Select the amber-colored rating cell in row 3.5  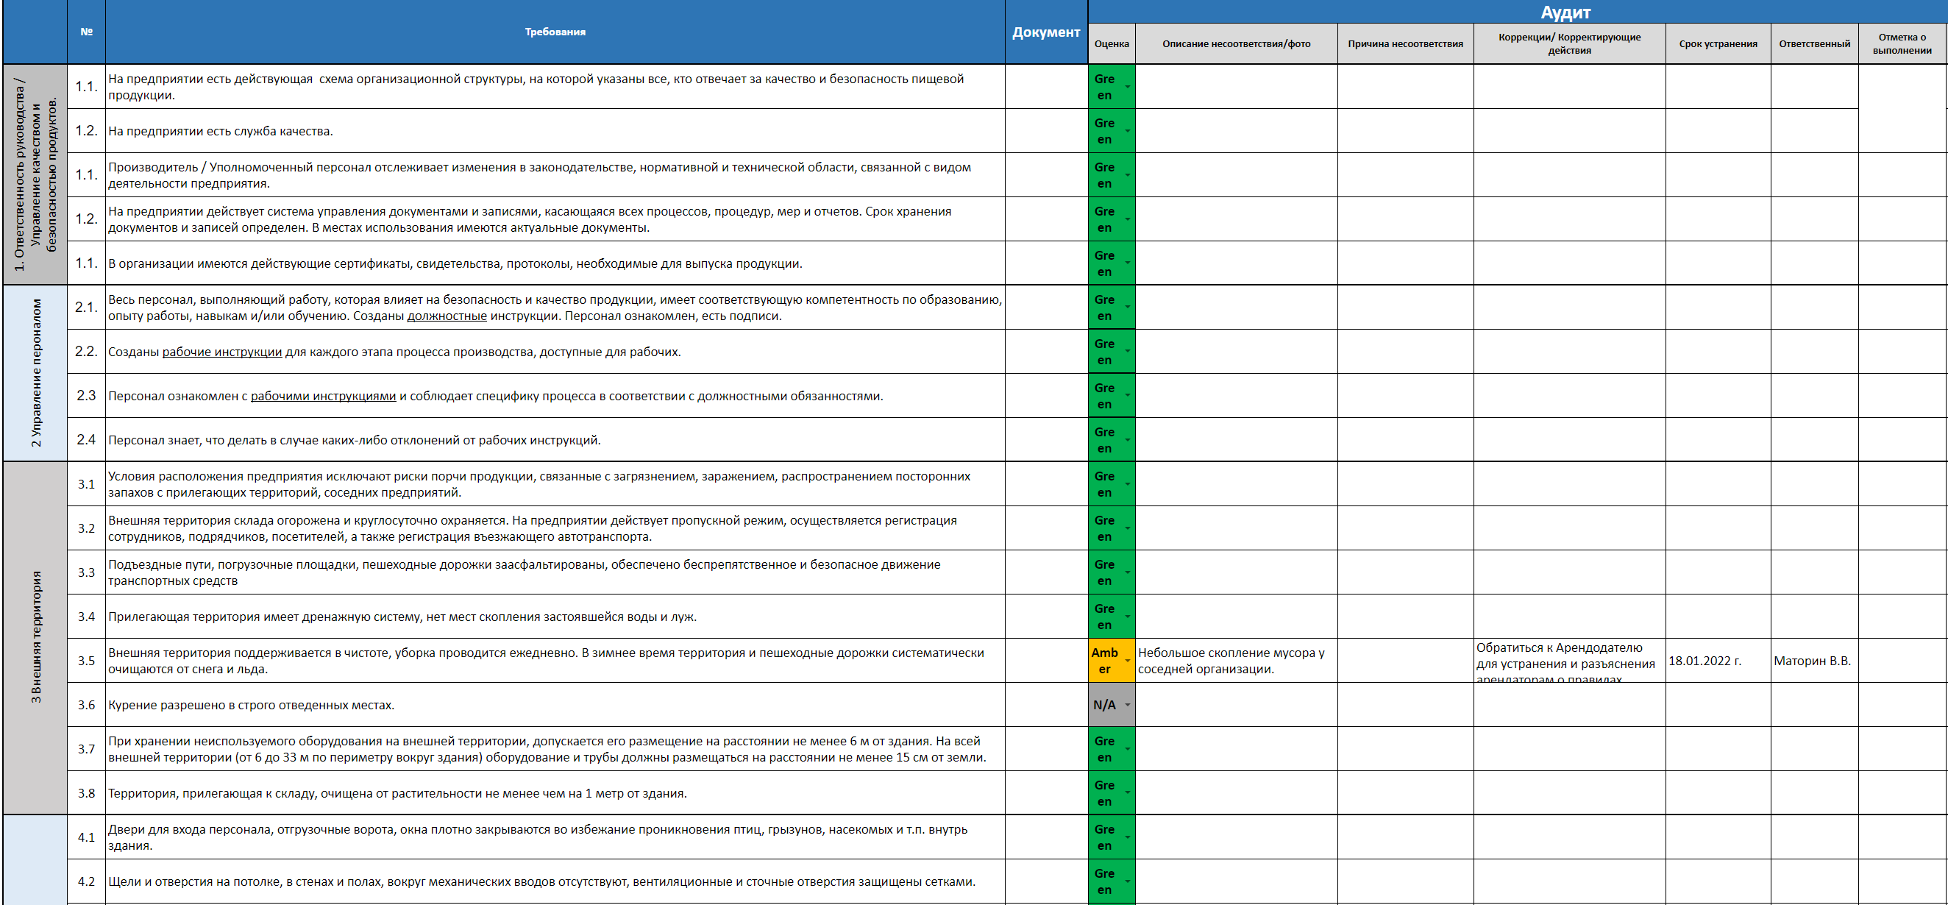1104,661
